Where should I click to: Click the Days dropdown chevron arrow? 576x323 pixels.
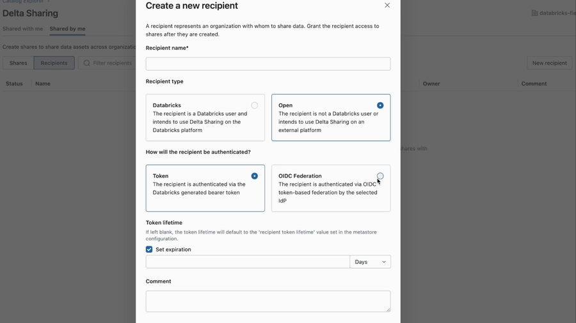coord(384,262)
